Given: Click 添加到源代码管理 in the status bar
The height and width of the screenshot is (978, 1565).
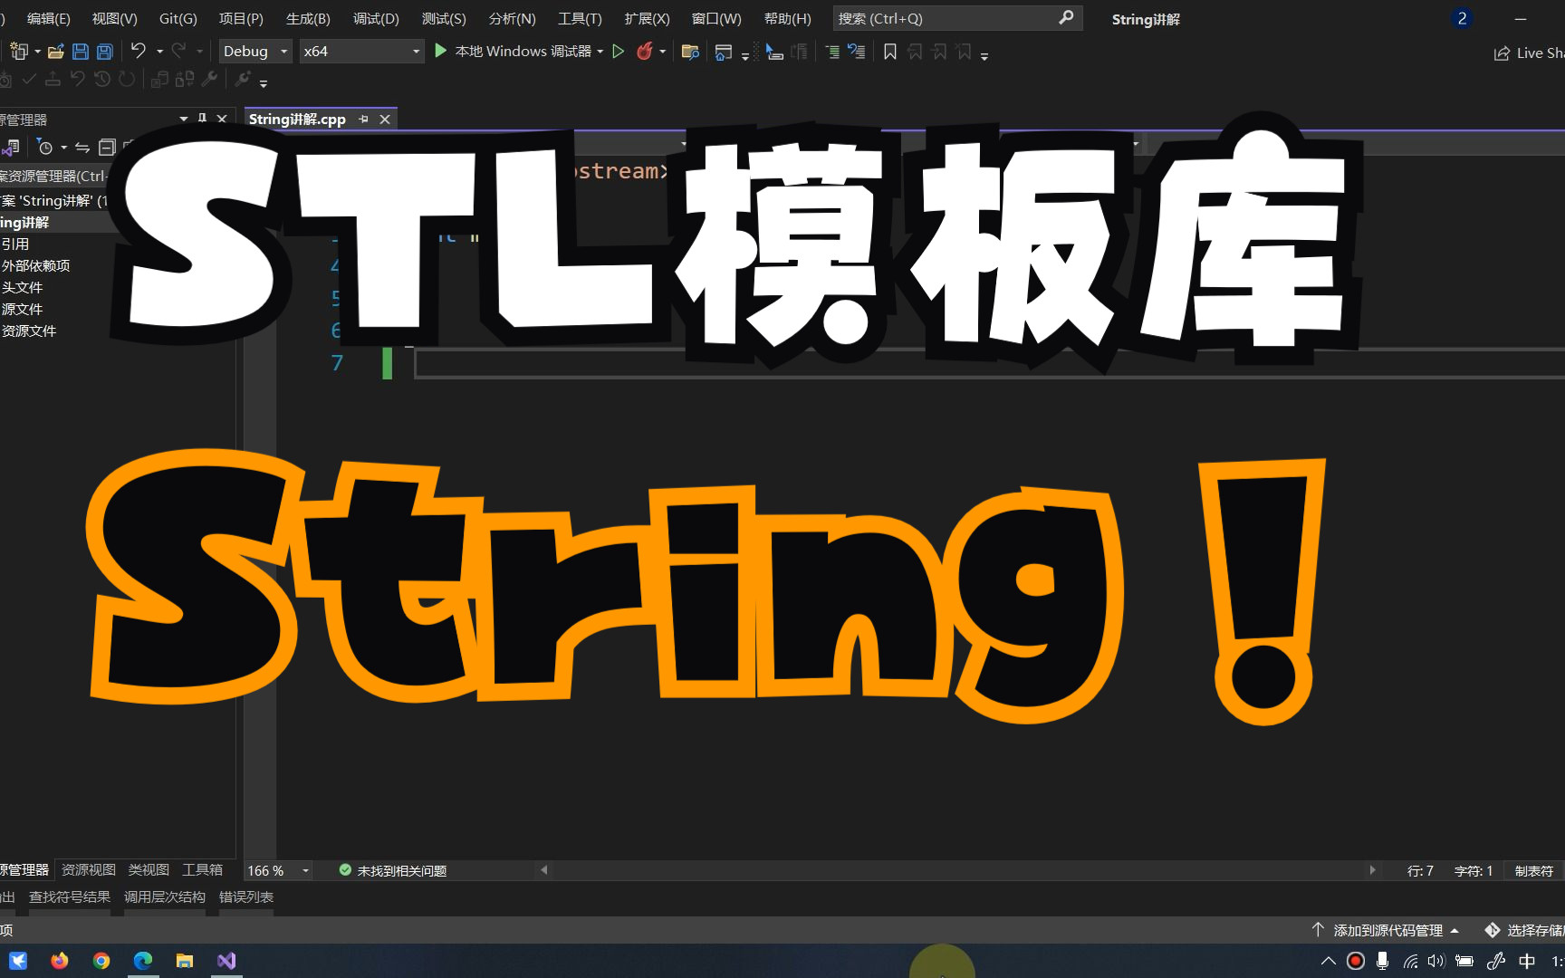Looking at the screenshot, I should [x=1387, y=930].
